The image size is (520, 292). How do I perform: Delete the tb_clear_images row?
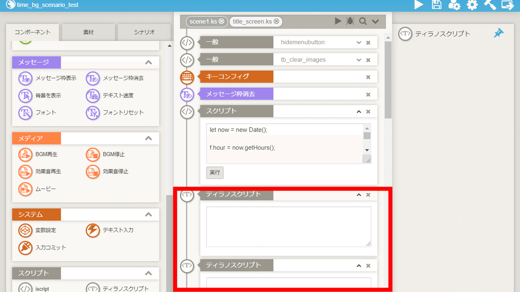tap(368, 60)
